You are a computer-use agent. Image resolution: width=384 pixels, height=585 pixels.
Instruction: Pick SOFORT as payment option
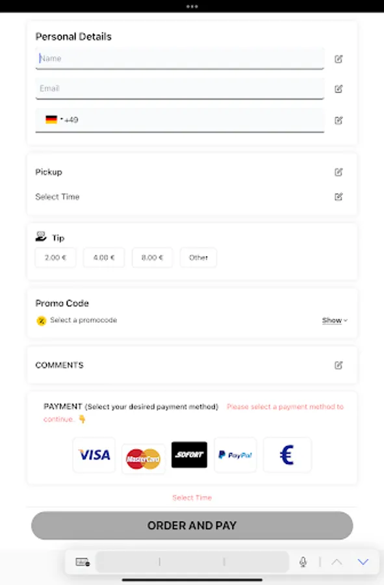(189, 454)
